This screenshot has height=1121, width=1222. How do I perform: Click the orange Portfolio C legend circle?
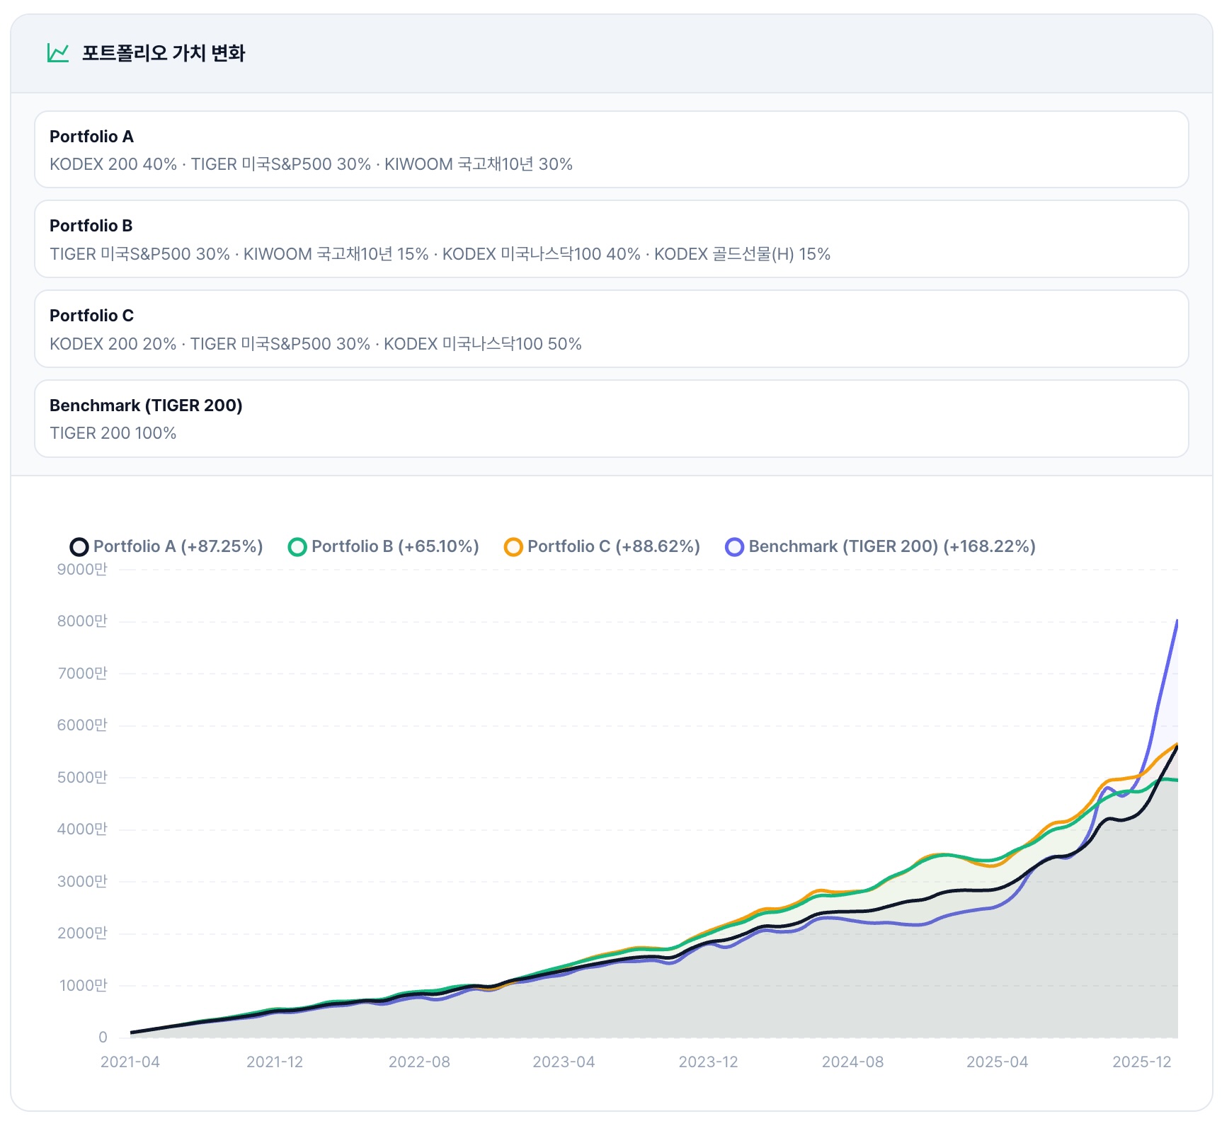[513, 547]
